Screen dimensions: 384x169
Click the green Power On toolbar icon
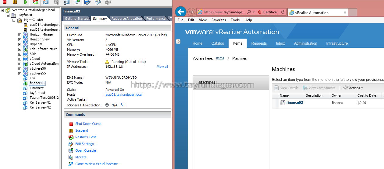tap(26, 2)
